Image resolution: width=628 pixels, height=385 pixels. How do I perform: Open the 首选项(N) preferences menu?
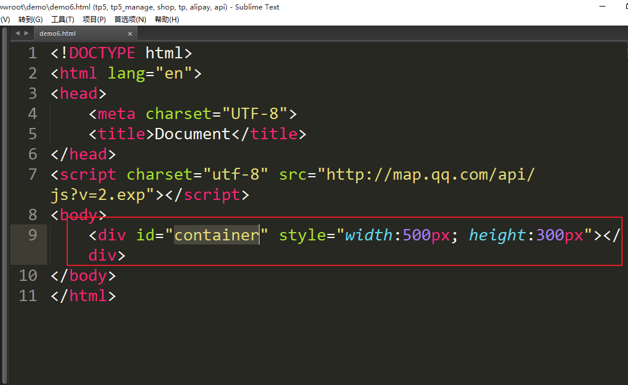[130, 19]
